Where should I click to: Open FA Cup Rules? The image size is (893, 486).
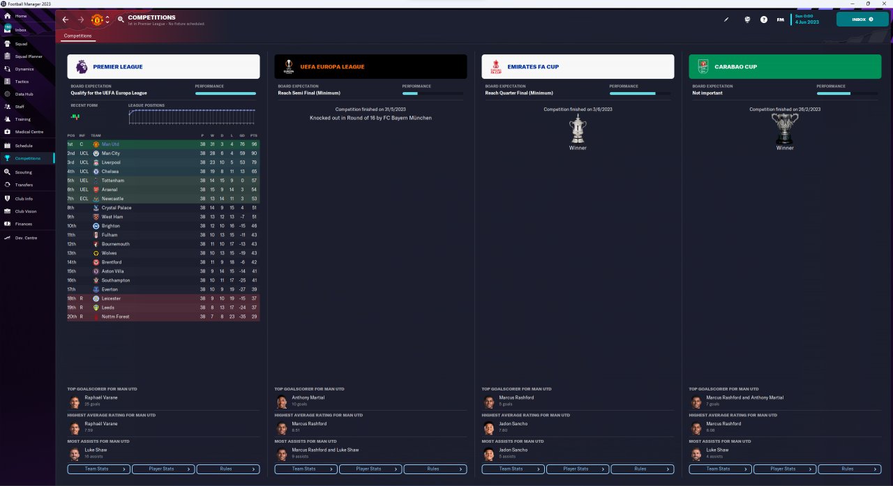click(643, 469)
